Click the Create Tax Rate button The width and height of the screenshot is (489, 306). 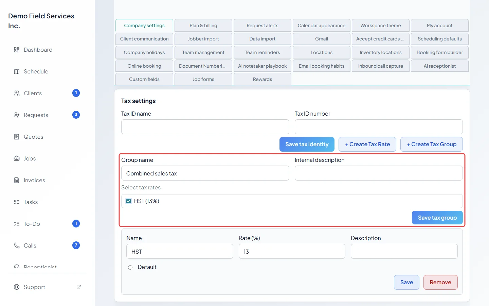(x=367, y=144)
